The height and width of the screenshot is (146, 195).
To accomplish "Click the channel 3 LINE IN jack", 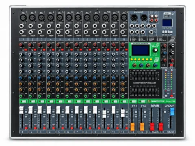I will 40,26.
